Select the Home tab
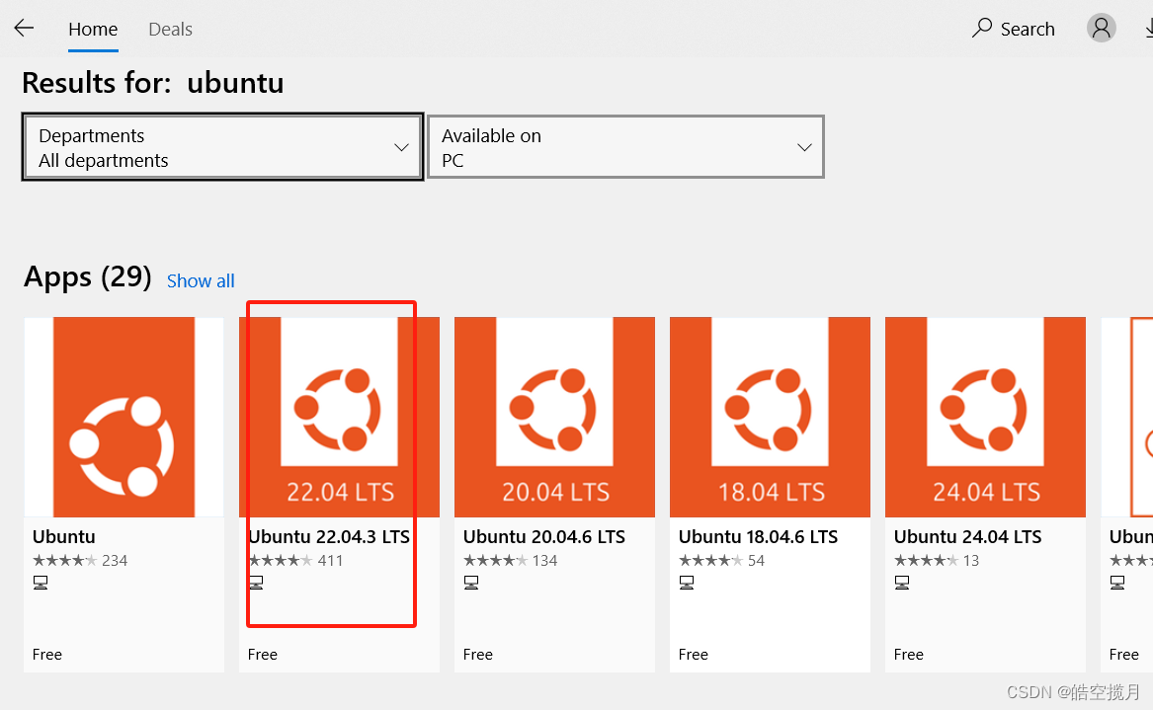1153x710 pixels. click(93, 29)
